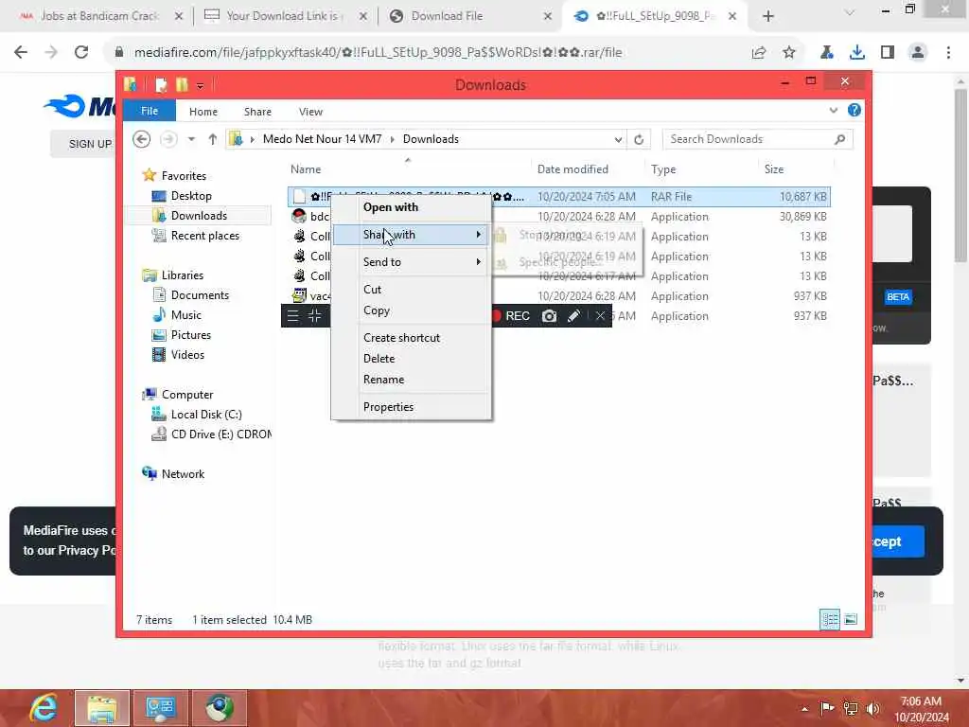This screenshot has width=969, height=727.
Task: Take screenshot with Bandicam camera icon
Action: pyautogui.click(x=549, y=316)
